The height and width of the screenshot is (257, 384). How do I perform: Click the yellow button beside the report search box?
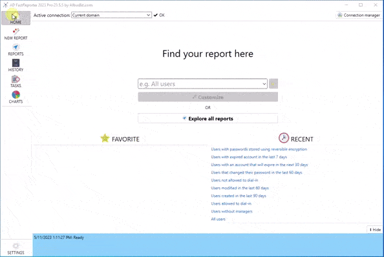(273, 84)
